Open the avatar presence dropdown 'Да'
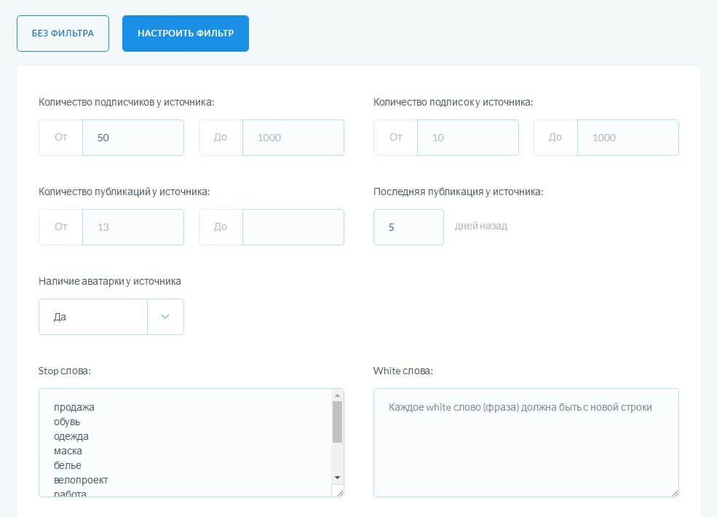 (93, 317)
